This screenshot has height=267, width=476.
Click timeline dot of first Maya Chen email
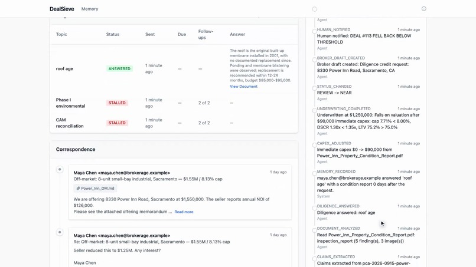tap(60, 169)
